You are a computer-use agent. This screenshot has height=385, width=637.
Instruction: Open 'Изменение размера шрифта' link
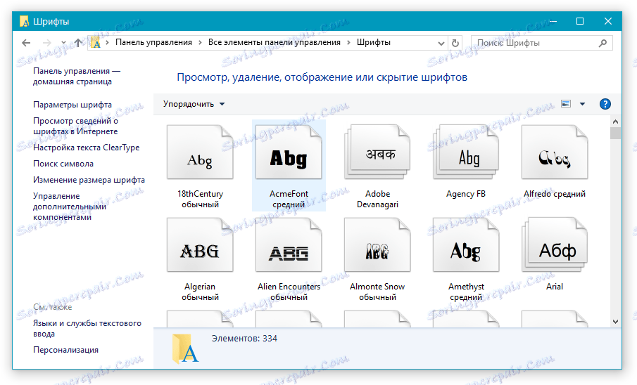(89, 180)
